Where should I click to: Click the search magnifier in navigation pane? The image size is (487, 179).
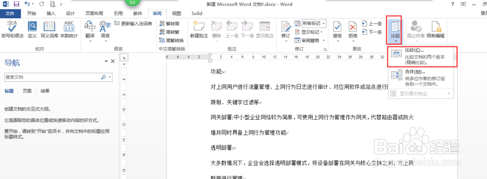104,77
